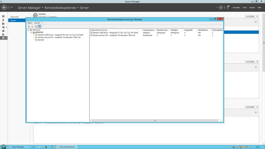Open the Windows Start button
The height and width of the screenshot is (149, 265).
pyautogui.click(x=4, y=147)
